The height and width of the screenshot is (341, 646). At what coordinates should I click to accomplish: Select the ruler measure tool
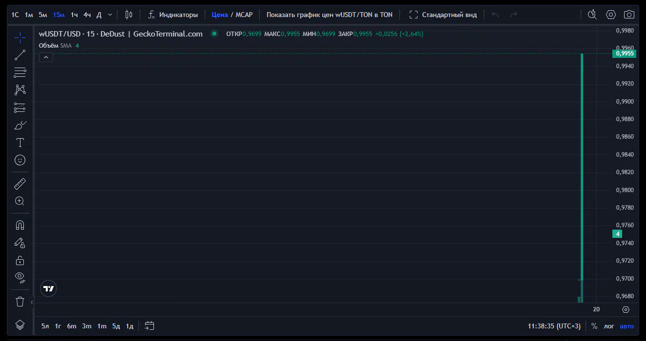[20, 184]
